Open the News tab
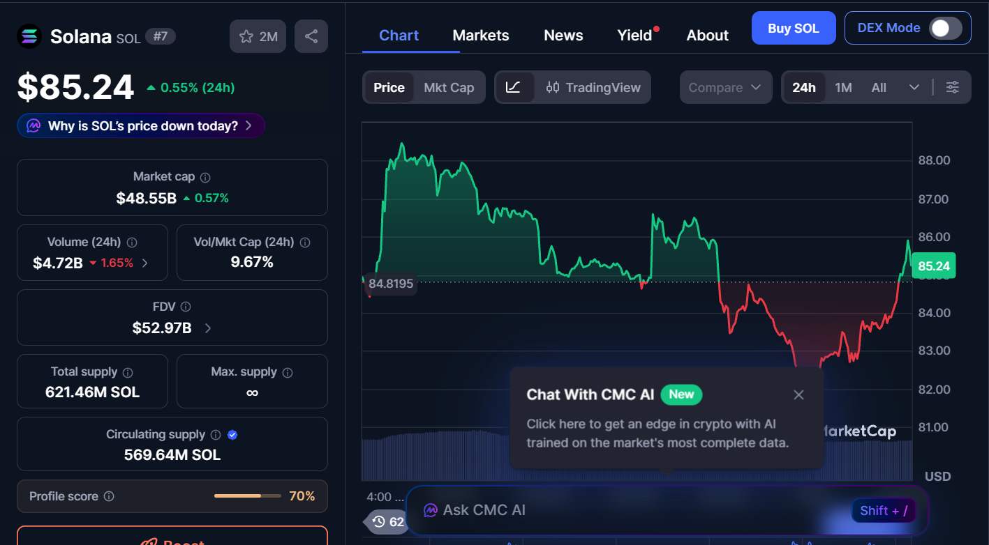Viewport: 989px width, 545px height. (x=563, y=35)
